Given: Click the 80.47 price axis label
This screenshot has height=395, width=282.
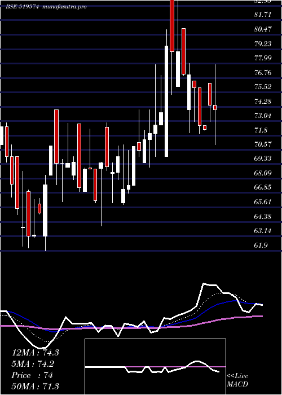Looking at the screenshot, I should (263, 29).
